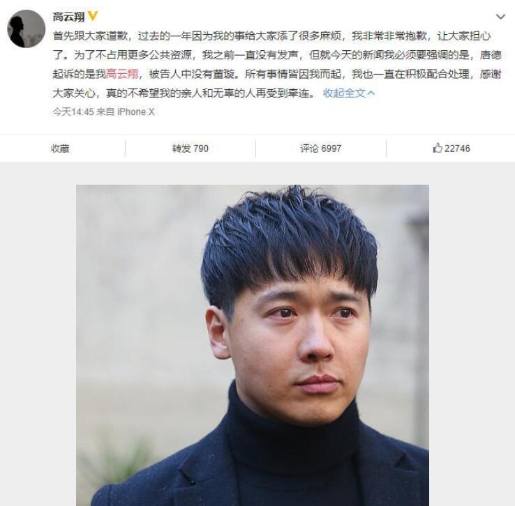Click the caret arrow beside 收起全文
This screenshot has height=506, width=515.
pos(371,93)
